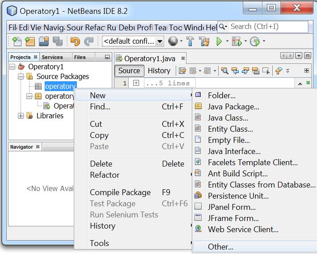This screenshot has width=317, height=254.
Task: Close the Navigator panel
Action: coord(38,146)
